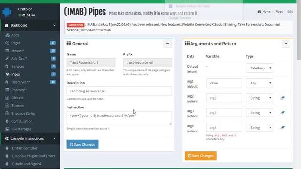This screenshot has width=301, height=169.
Task: Clear arg3 using its eraser icon
Action: (x=282, y=113)
